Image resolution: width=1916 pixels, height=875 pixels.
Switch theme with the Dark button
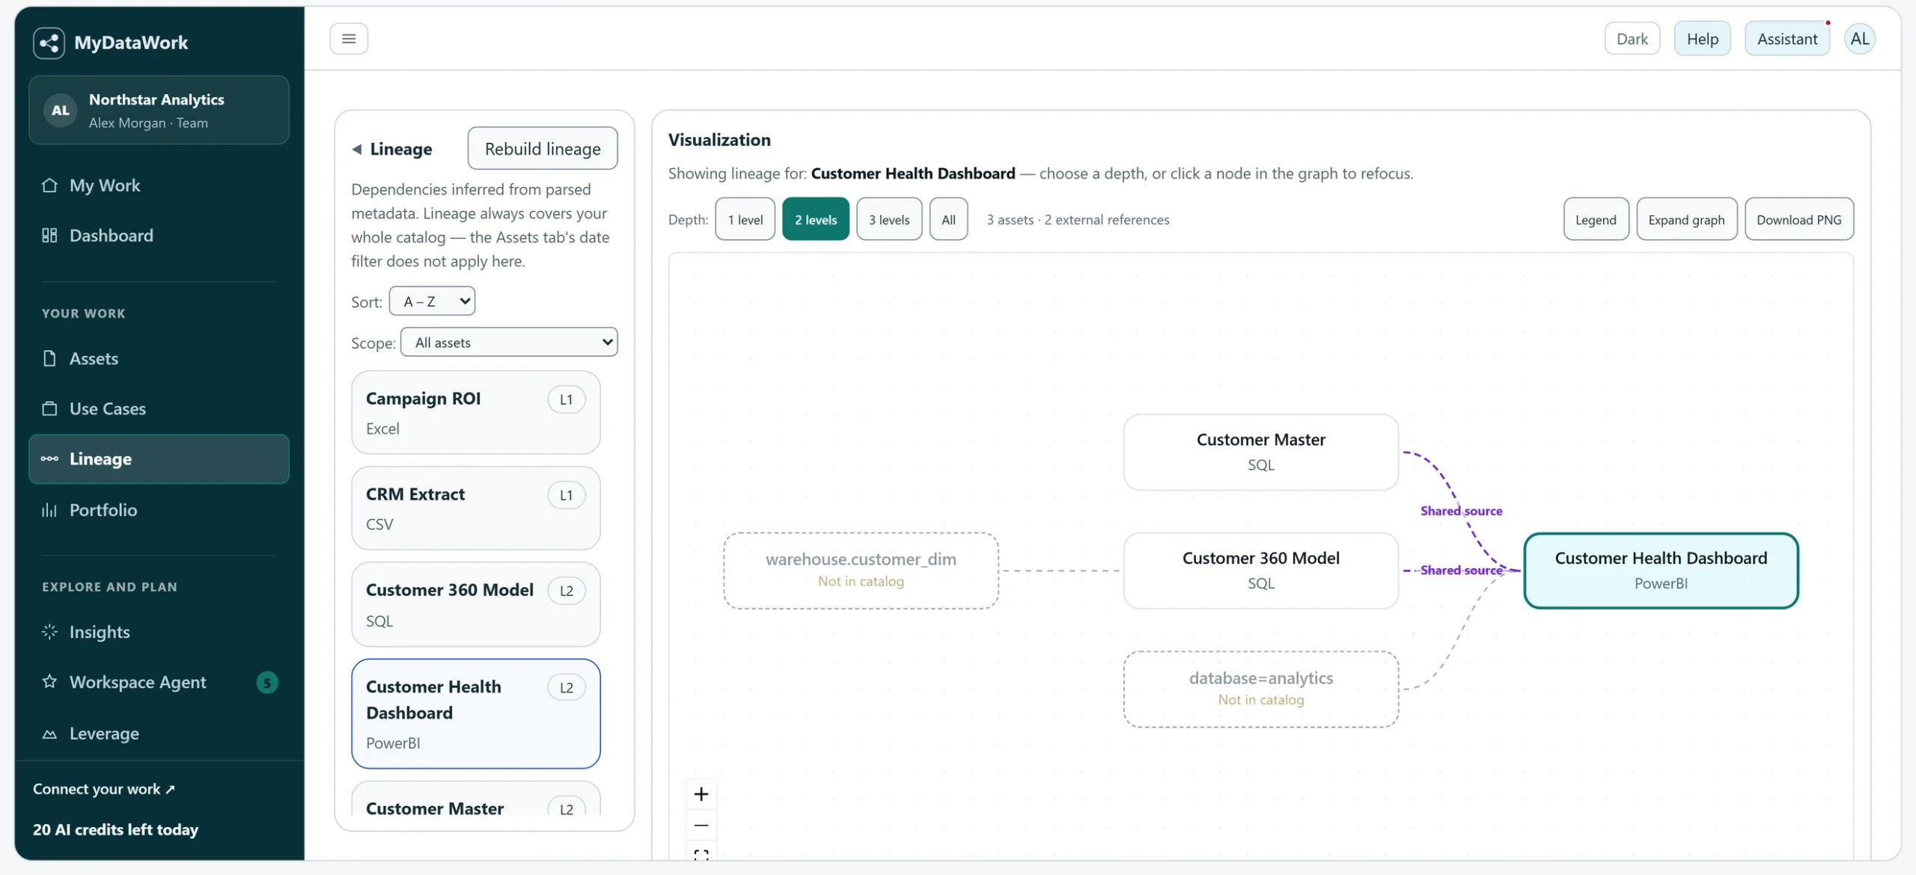tap(1632, 39)
